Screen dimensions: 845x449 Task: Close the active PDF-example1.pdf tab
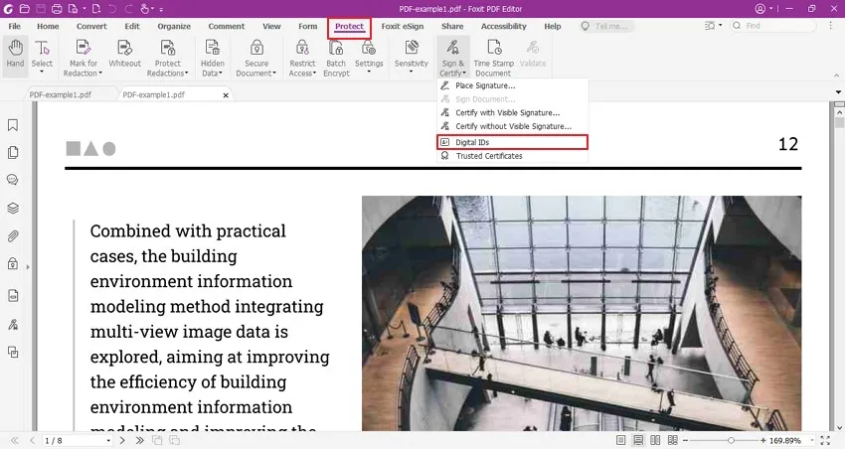pos(226,95)
